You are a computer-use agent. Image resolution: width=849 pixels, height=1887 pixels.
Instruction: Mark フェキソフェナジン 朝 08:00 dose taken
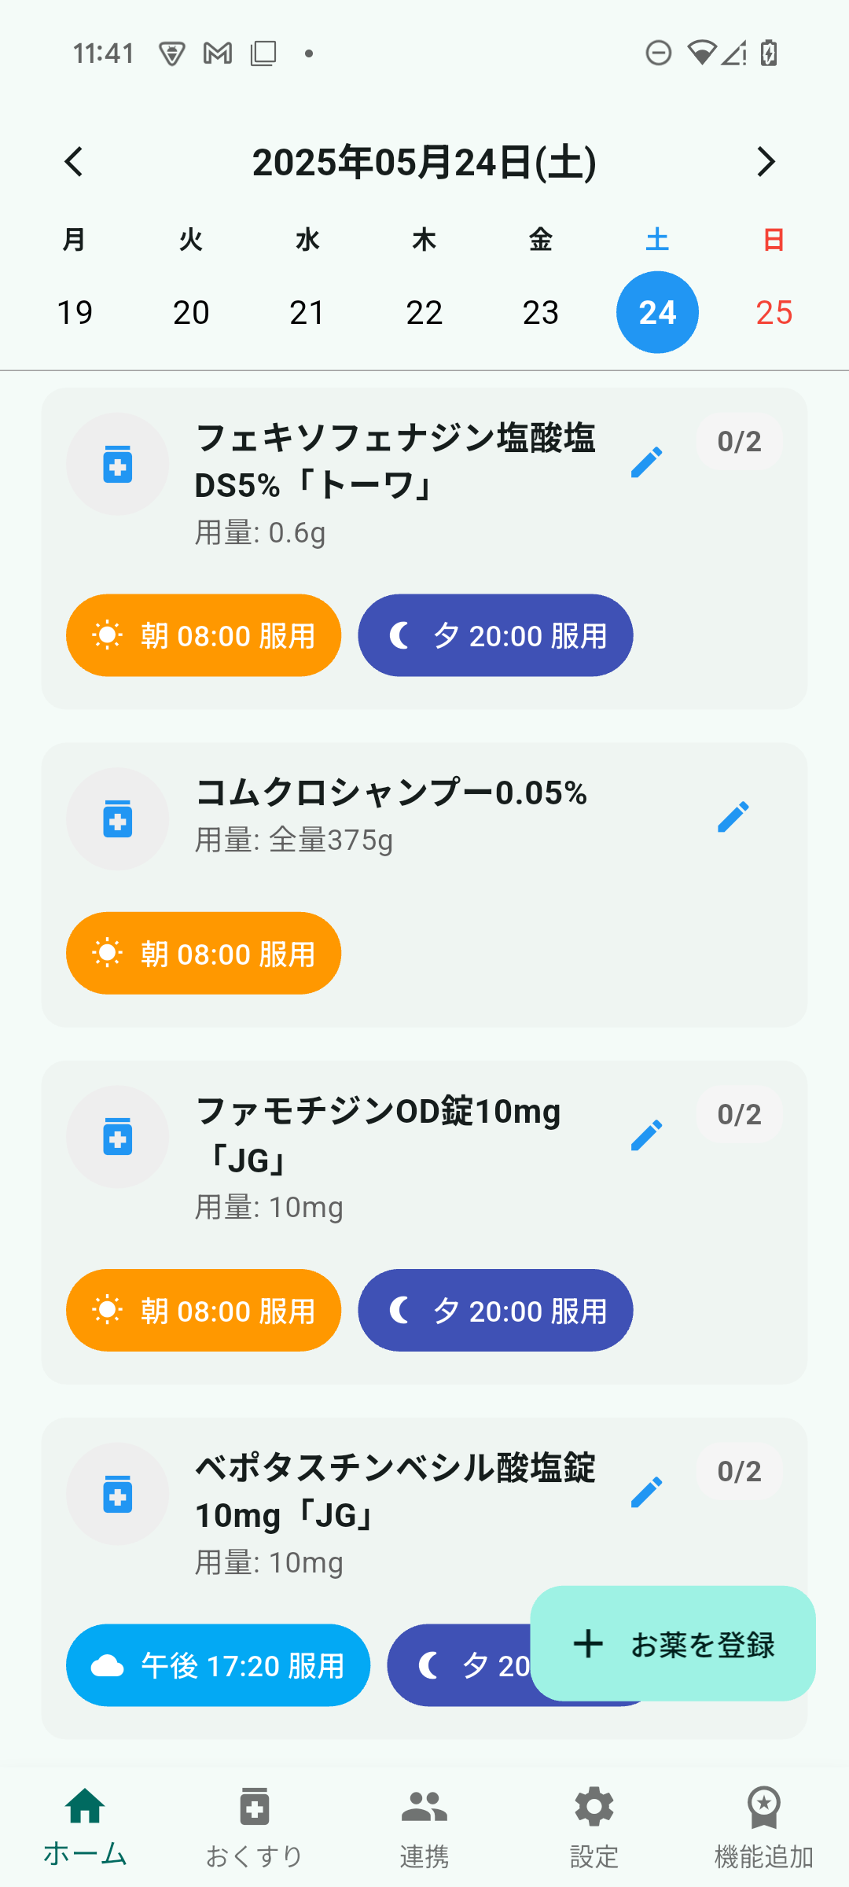pos(204,635)
